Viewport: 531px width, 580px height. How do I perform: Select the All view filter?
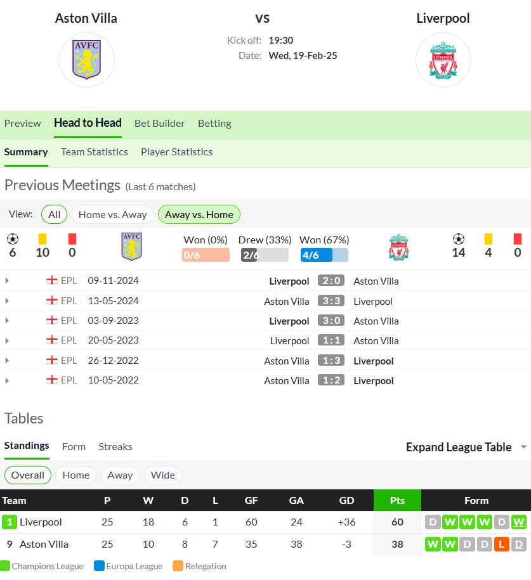click(54, 214)
